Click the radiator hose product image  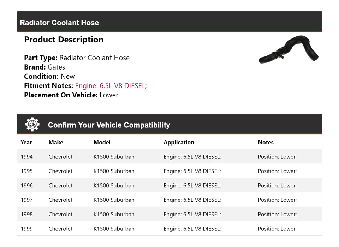point(289,50)
